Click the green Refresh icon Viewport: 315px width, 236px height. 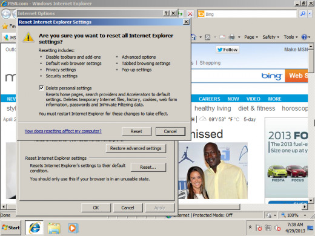(x=181, y=14)
